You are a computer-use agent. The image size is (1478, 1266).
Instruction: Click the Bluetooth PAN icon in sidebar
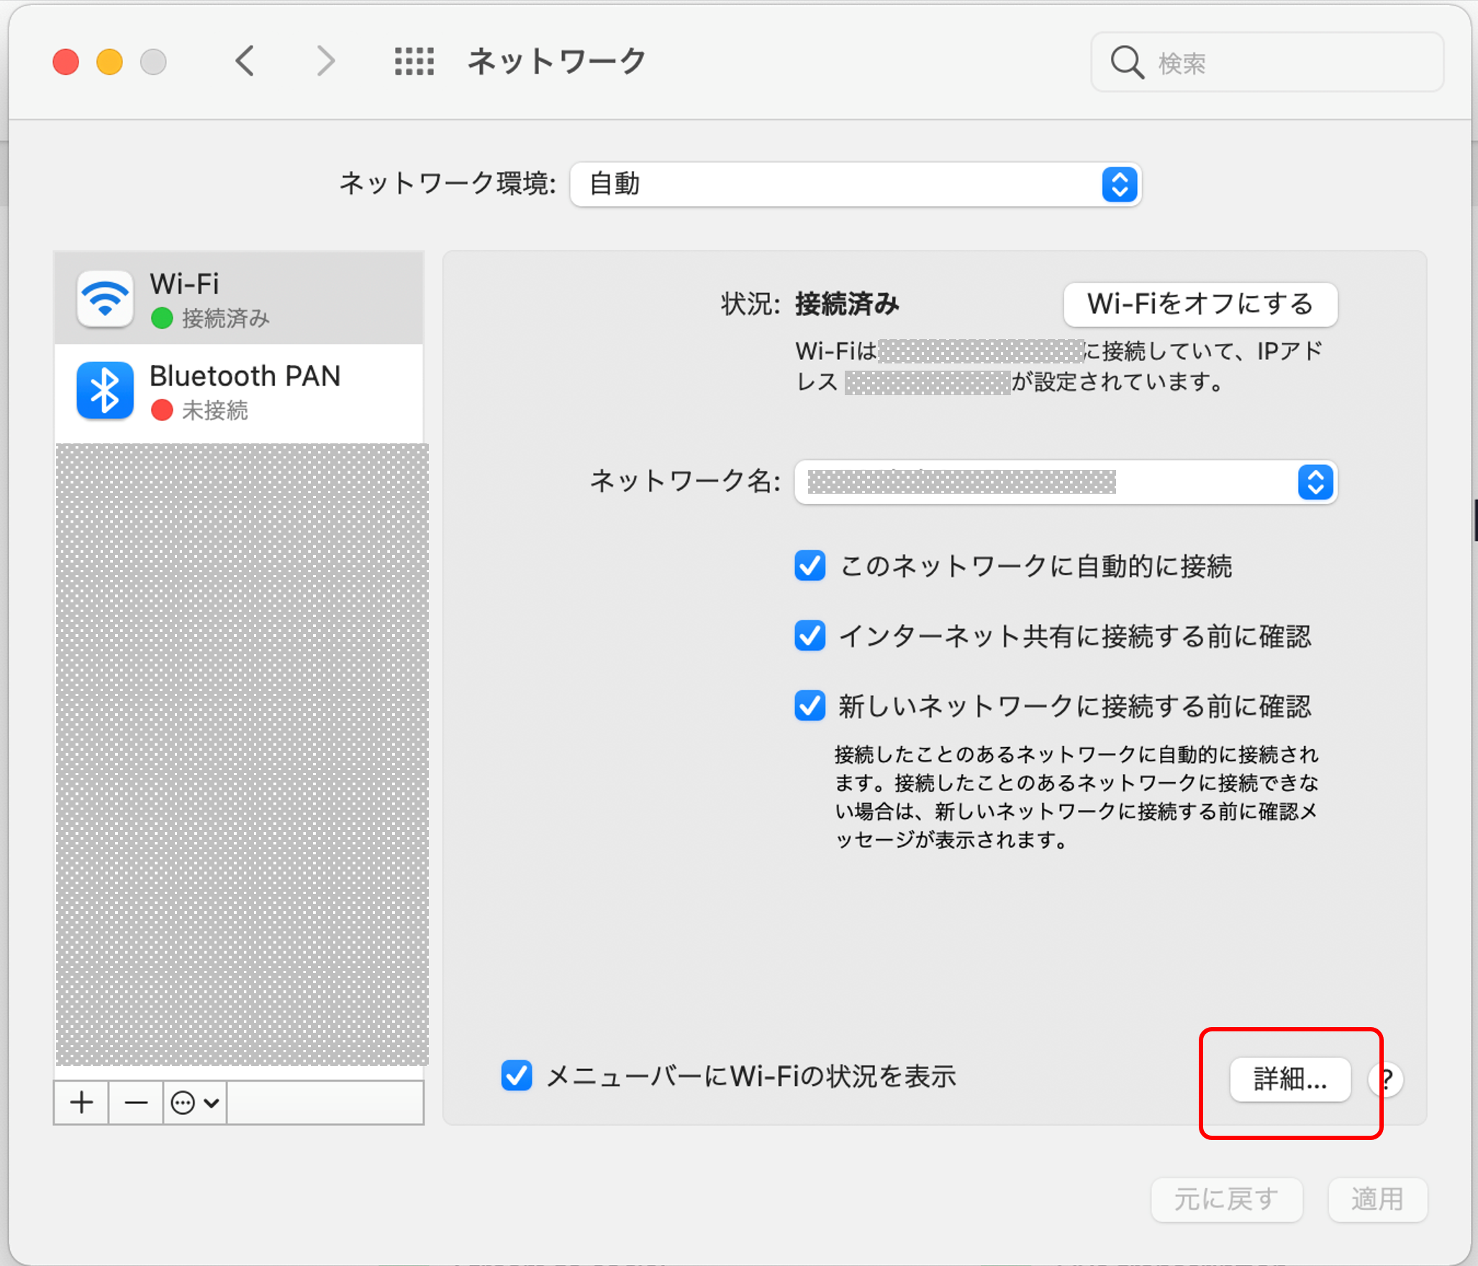coord(105,391)
